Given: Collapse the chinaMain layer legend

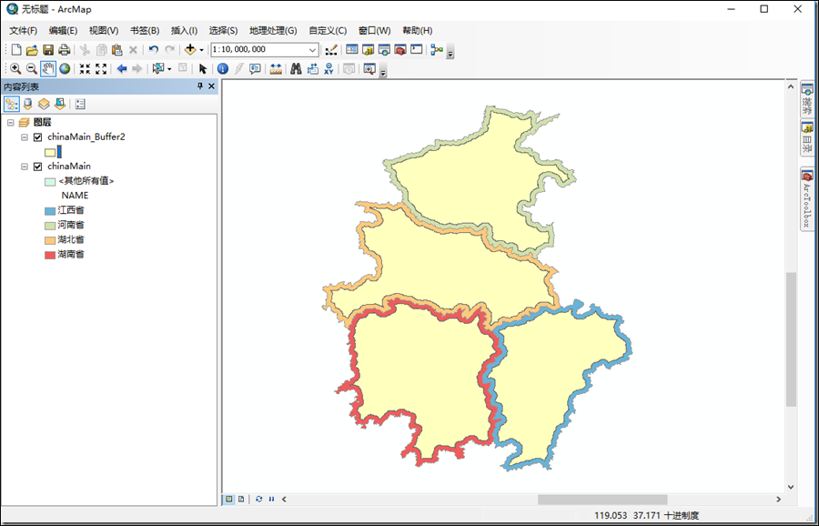Looking at the screenshot, I should pyautogui.click(x=24, y=166).
